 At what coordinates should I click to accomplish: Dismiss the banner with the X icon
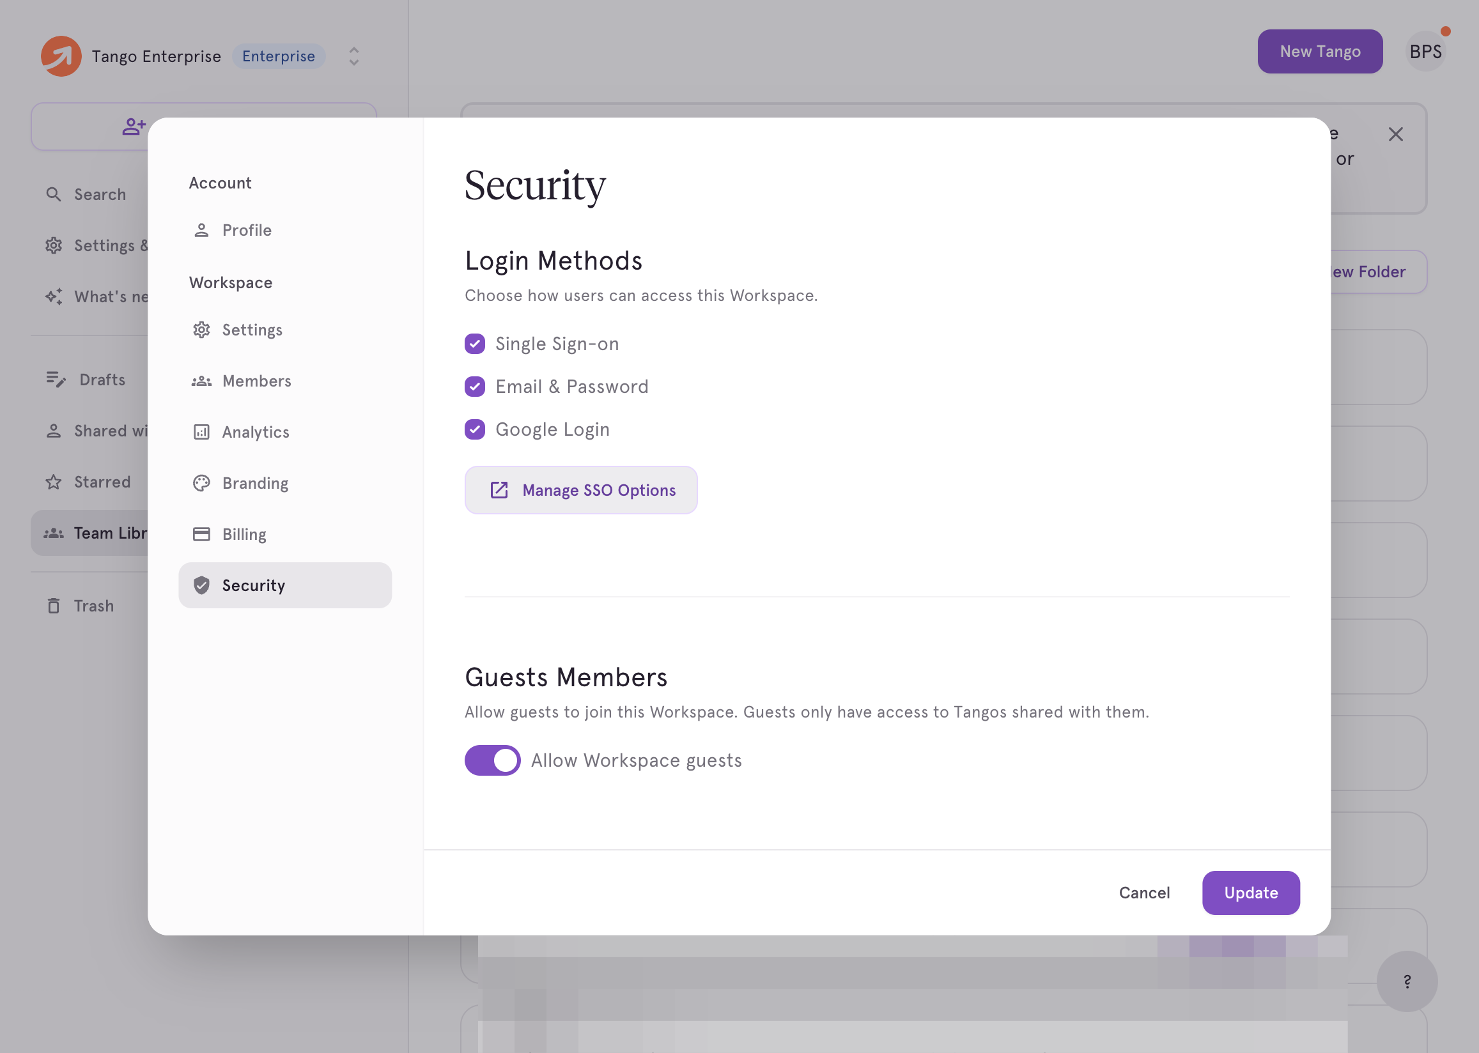[1396, 134]
